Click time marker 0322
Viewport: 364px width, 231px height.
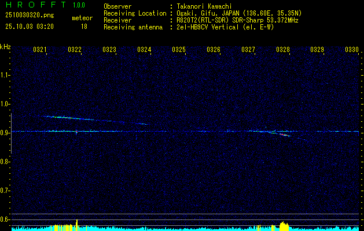(75, 50)
